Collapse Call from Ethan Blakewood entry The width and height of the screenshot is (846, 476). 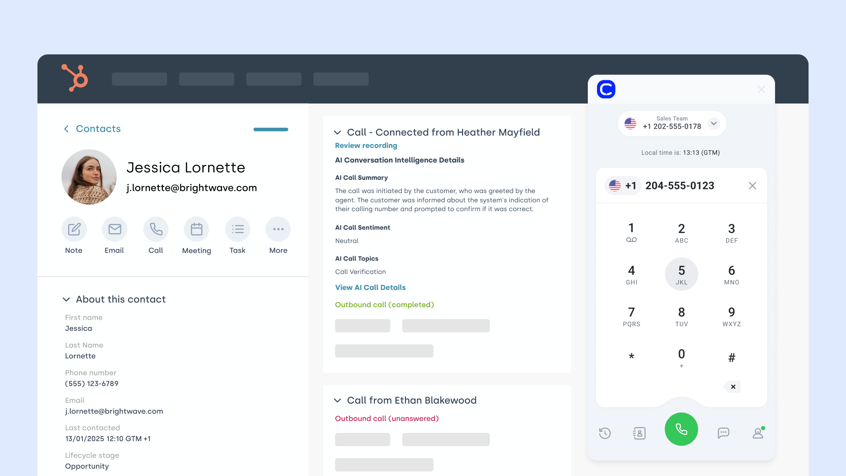click(338, 401)
